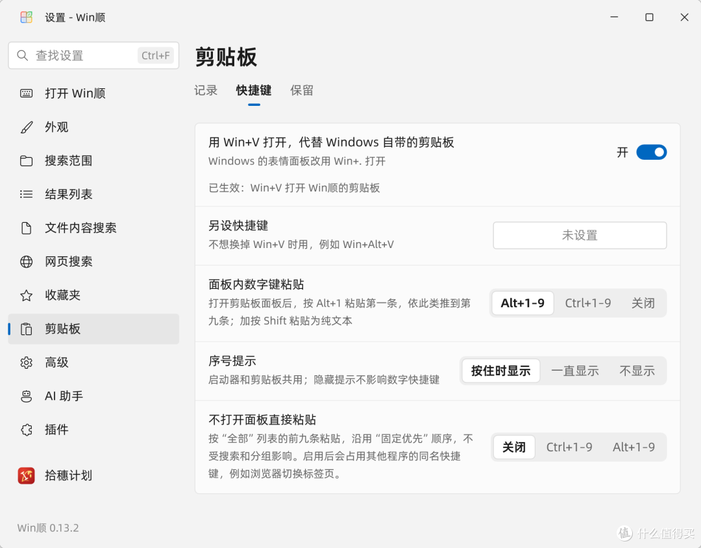Click the red 拾穗计划 icon

pos(27,475)
